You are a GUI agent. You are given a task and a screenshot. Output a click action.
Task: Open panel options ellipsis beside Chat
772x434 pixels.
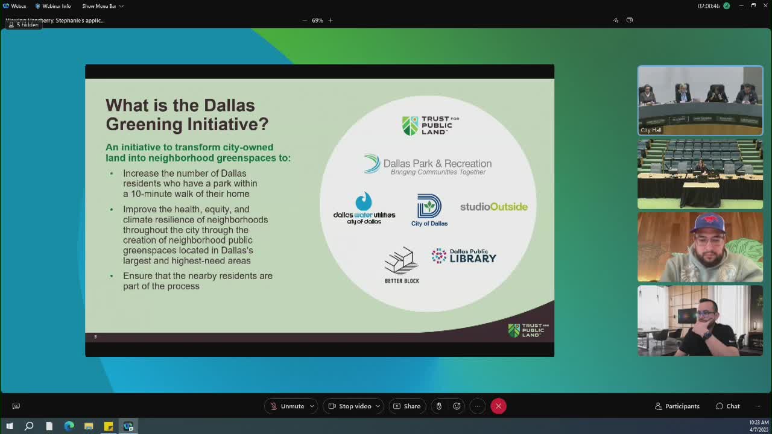click(757, 406)
